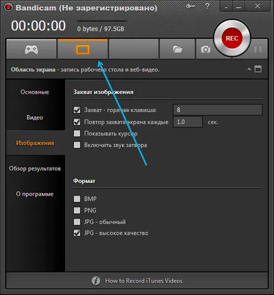Enable the 'Включить звук затвора' checkbox
Viewport: 274px width, 295px height.
coord(77,145)
